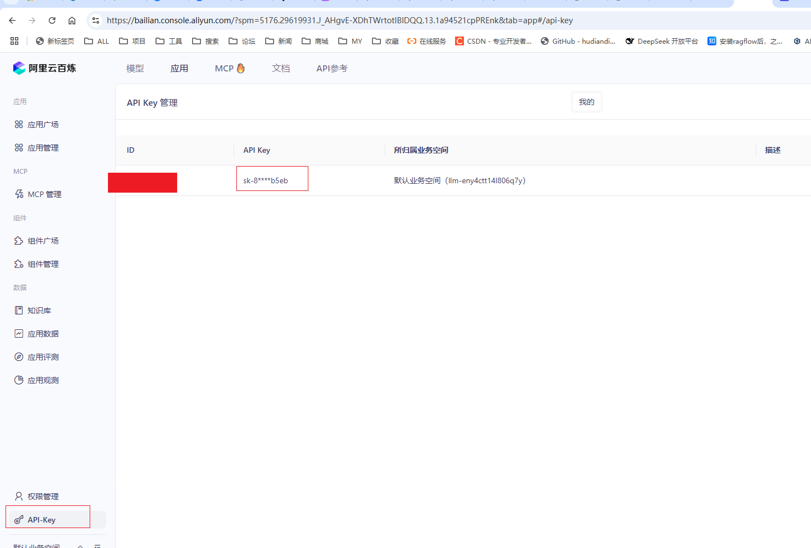This screenshot has height=548, width=811.
Task: Open the GitHub hudiandi bookmark
Action: pyautogui.click(x=578, y=41)
